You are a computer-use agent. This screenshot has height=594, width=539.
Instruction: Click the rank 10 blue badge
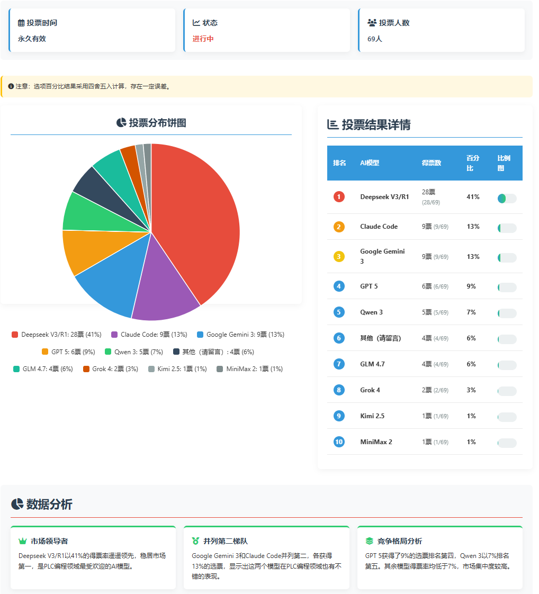coord(339,442)
